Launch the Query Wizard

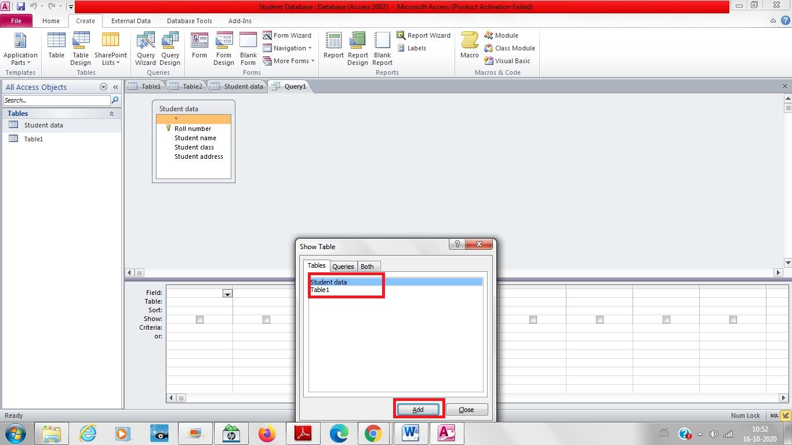click(x=146, y=49)
